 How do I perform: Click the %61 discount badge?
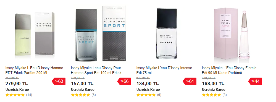click(x=190, y=81)
